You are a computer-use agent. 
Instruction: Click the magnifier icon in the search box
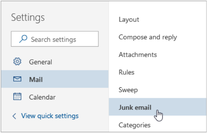pyautogui.click(x=23, y=39)
